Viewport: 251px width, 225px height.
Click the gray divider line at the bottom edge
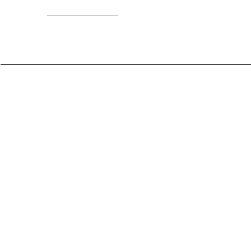pos(125,225)
